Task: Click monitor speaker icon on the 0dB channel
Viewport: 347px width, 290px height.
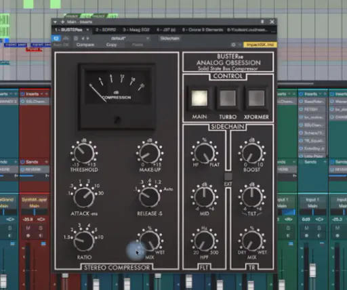Action: (319, 236)
